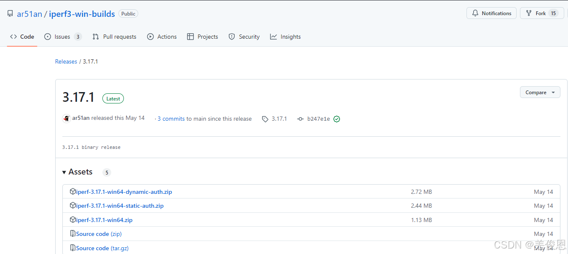Click the Latest release badge
568x254 pixels.
113,99
